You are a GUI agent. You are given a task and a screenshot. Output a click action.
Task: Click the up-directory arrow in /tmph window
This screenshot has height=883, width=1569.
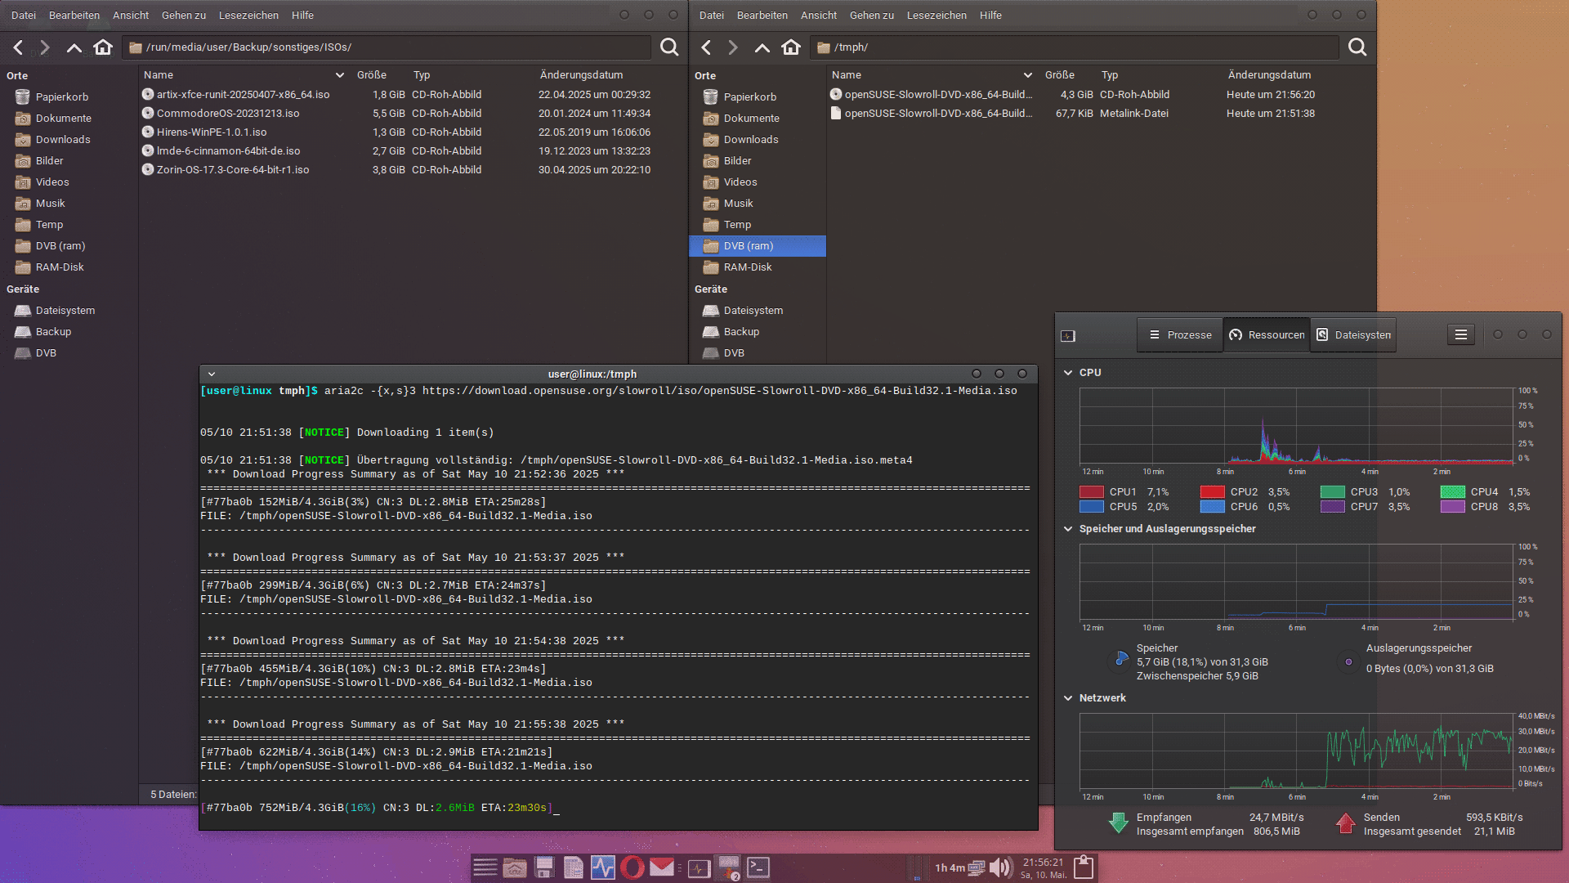click(762, 47)
